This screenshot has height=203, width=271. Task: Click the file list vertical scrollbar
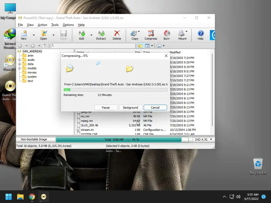tap(212, 90)
